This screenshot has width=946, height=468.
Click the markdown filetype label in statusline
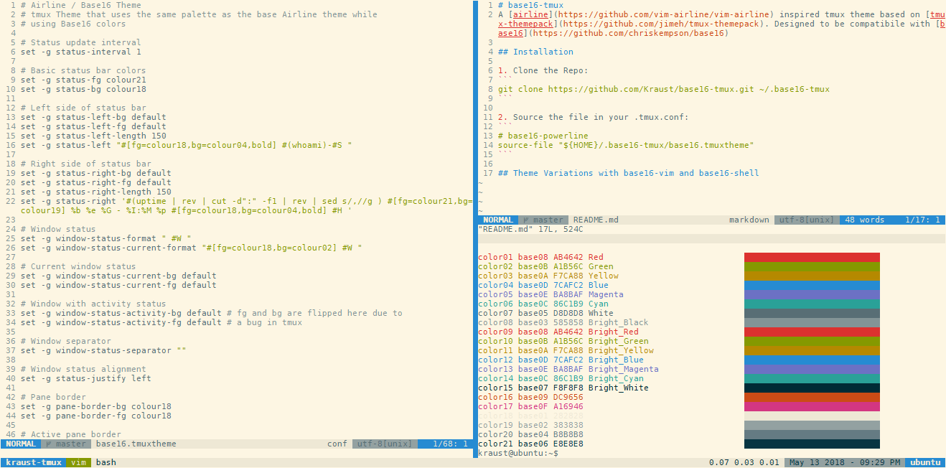coord(749,220)
